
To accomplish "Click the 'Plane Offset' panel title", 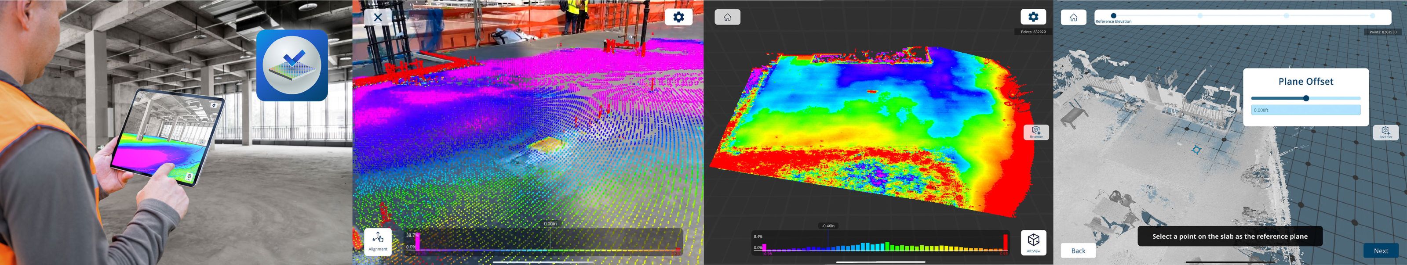I will point(1306,81).
